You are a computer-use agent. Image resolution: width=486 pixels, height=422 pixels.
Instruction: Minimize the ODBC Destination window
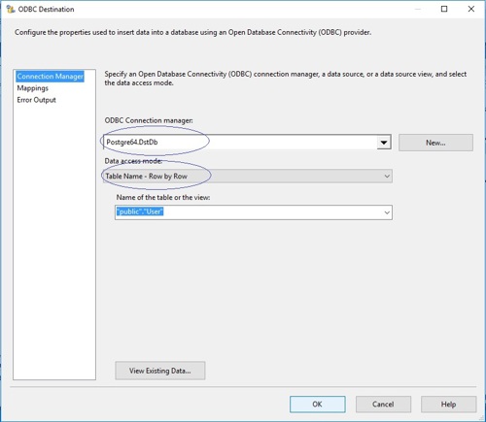418,9
